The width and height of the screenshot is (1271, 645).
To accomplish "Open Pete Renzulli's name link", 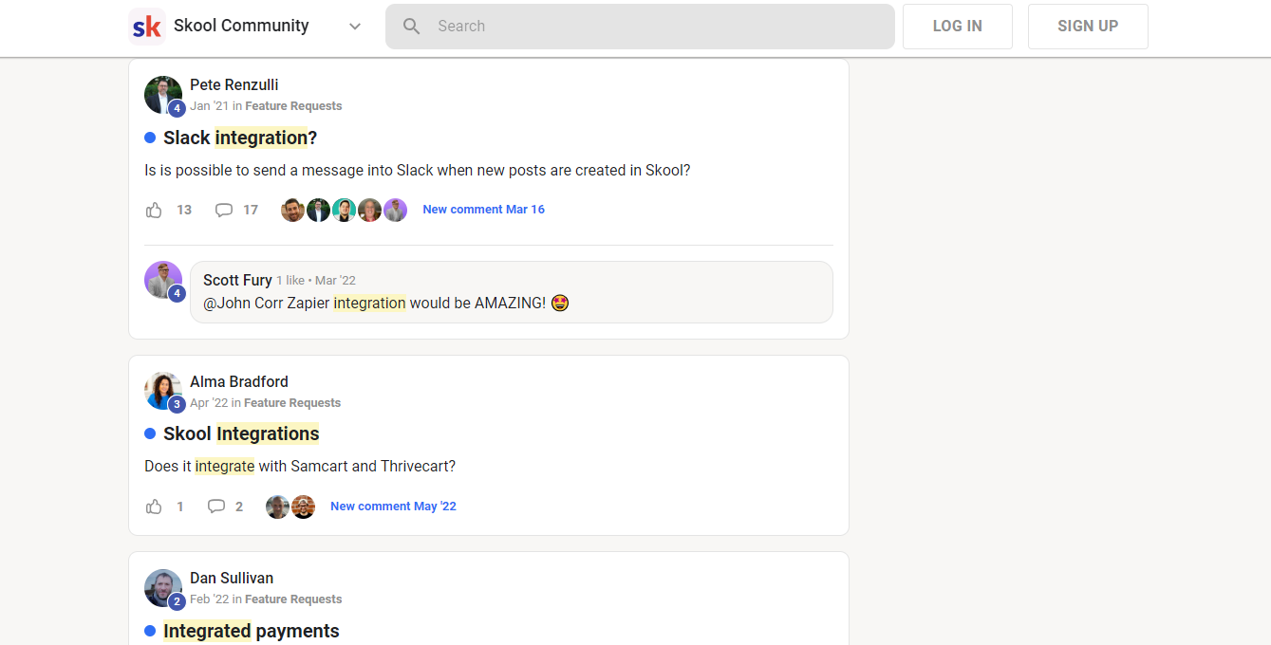I will coord(234,85).
